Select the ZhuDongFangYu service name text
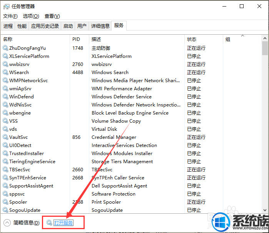The width and height of the screenshot is (269, 233). point(27,48)
